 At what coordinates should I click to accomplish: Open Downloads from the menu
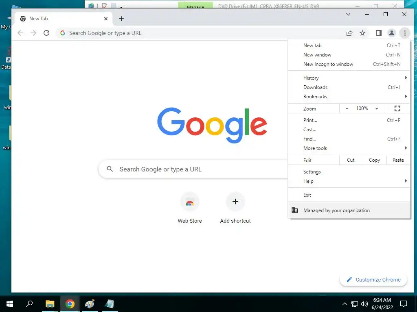pyautogui.click(x=349, y=87)
